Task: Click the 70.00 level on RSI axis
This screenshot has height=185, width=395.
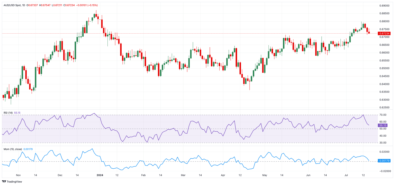Action: click(383, 115)
